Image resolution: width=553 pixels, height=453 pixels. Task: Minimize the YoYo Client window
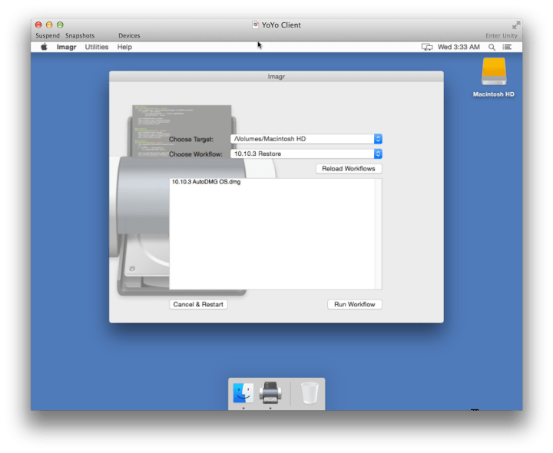click(x=49, y=25)
